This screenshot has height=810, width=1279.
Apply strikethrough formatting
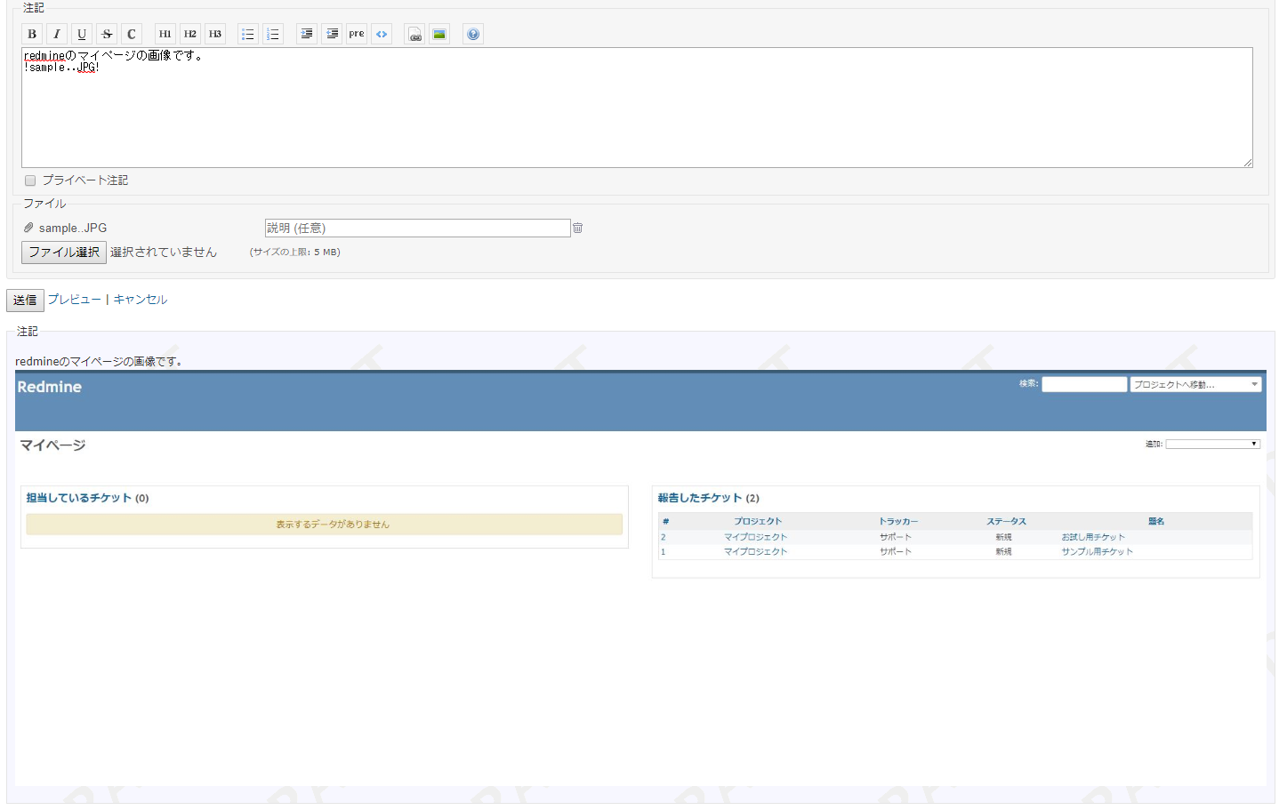click(107, 34)
